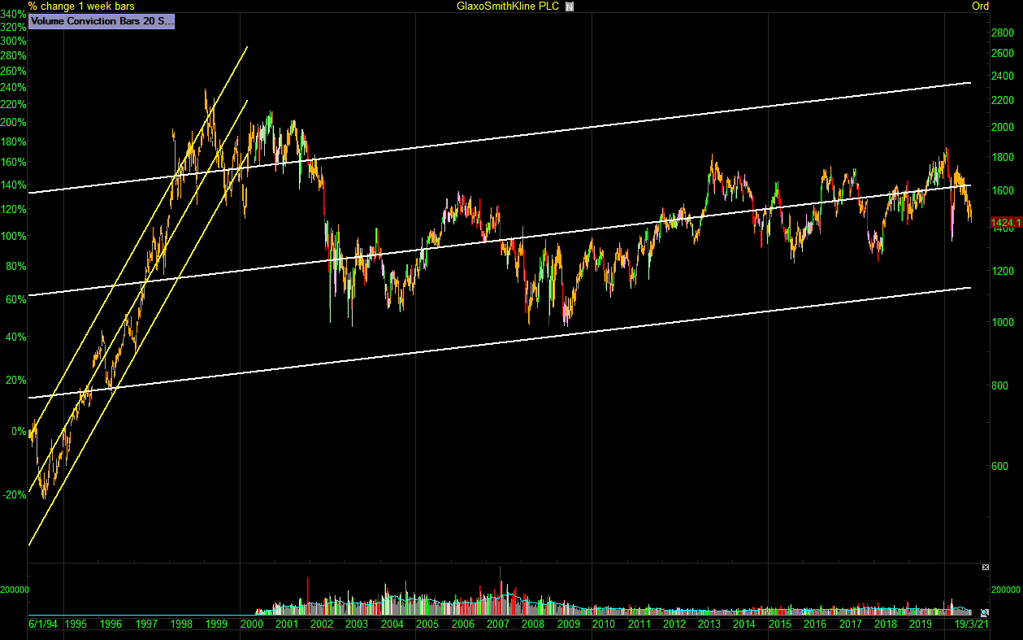Click the '2008' year label on time axis
This screenshot has height=640, width=1023.
click(532, 625)
